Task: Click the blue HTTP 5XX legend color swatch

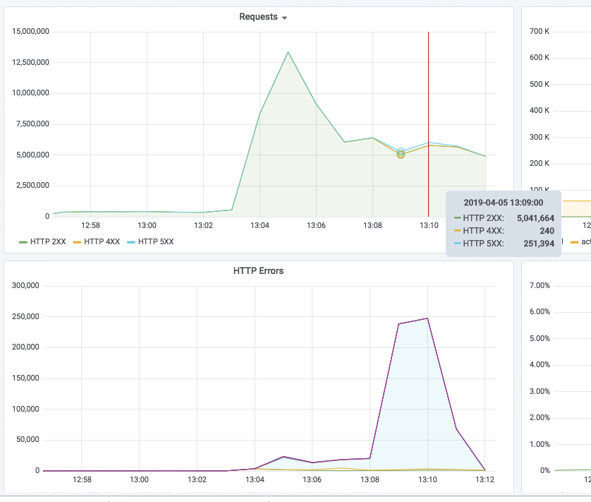Action: click(130, 242)
